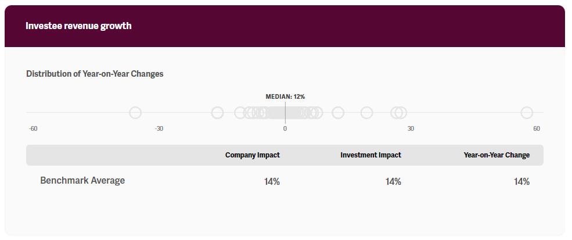The image size is (572, 240).
Task: Click the Company Impact column header
Action: click(253, 155)
